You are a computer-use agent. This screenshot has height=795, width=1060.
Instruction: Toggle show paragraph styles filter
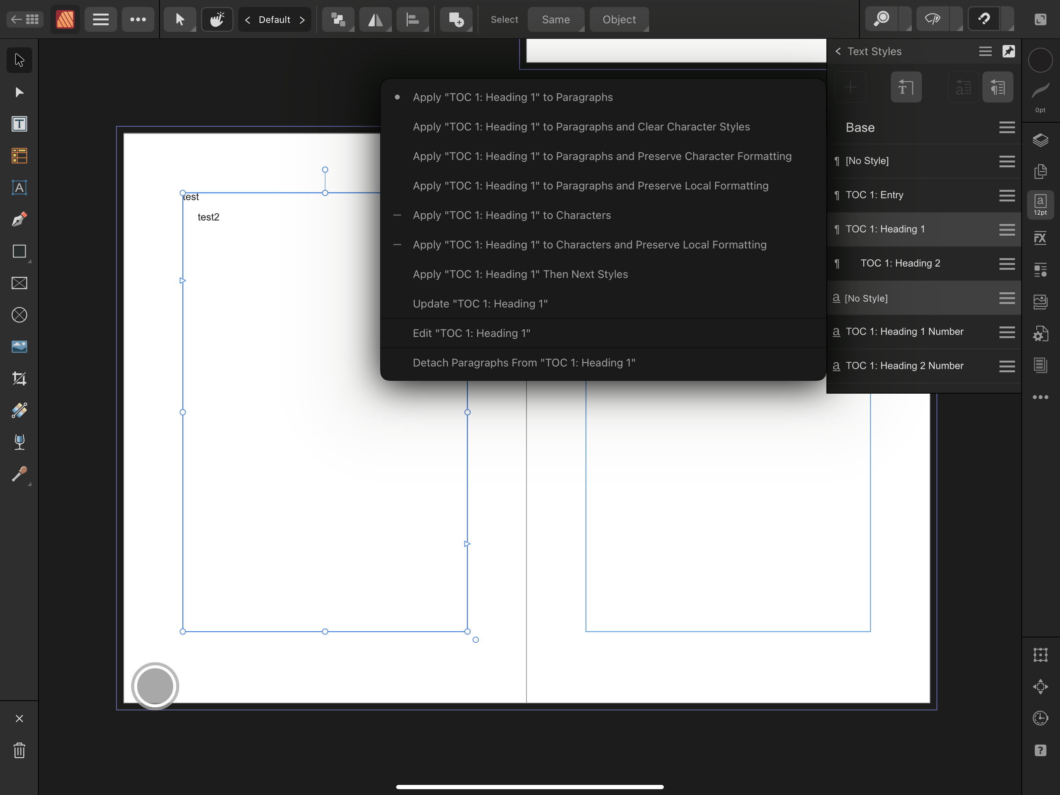coord(998,87)
